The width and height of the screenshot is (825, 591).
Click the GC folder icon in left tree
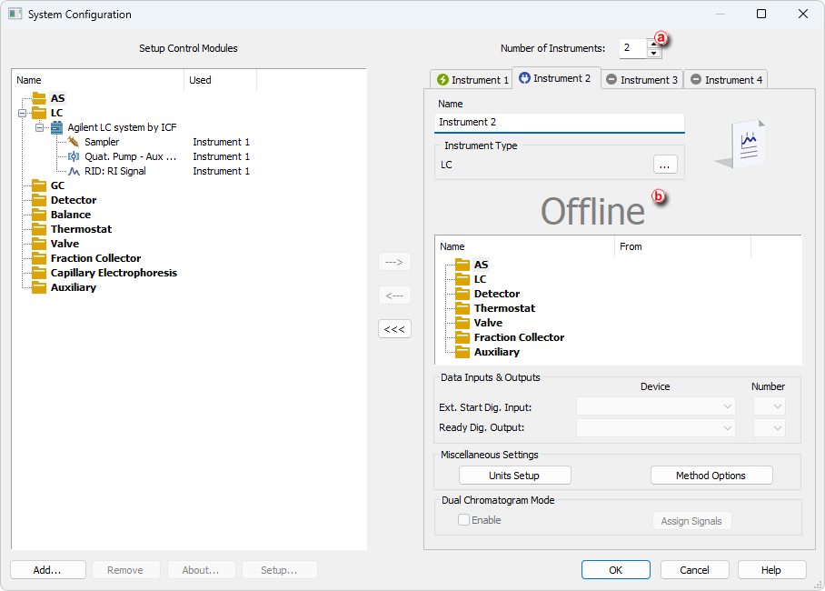click(x=38, y=185)
